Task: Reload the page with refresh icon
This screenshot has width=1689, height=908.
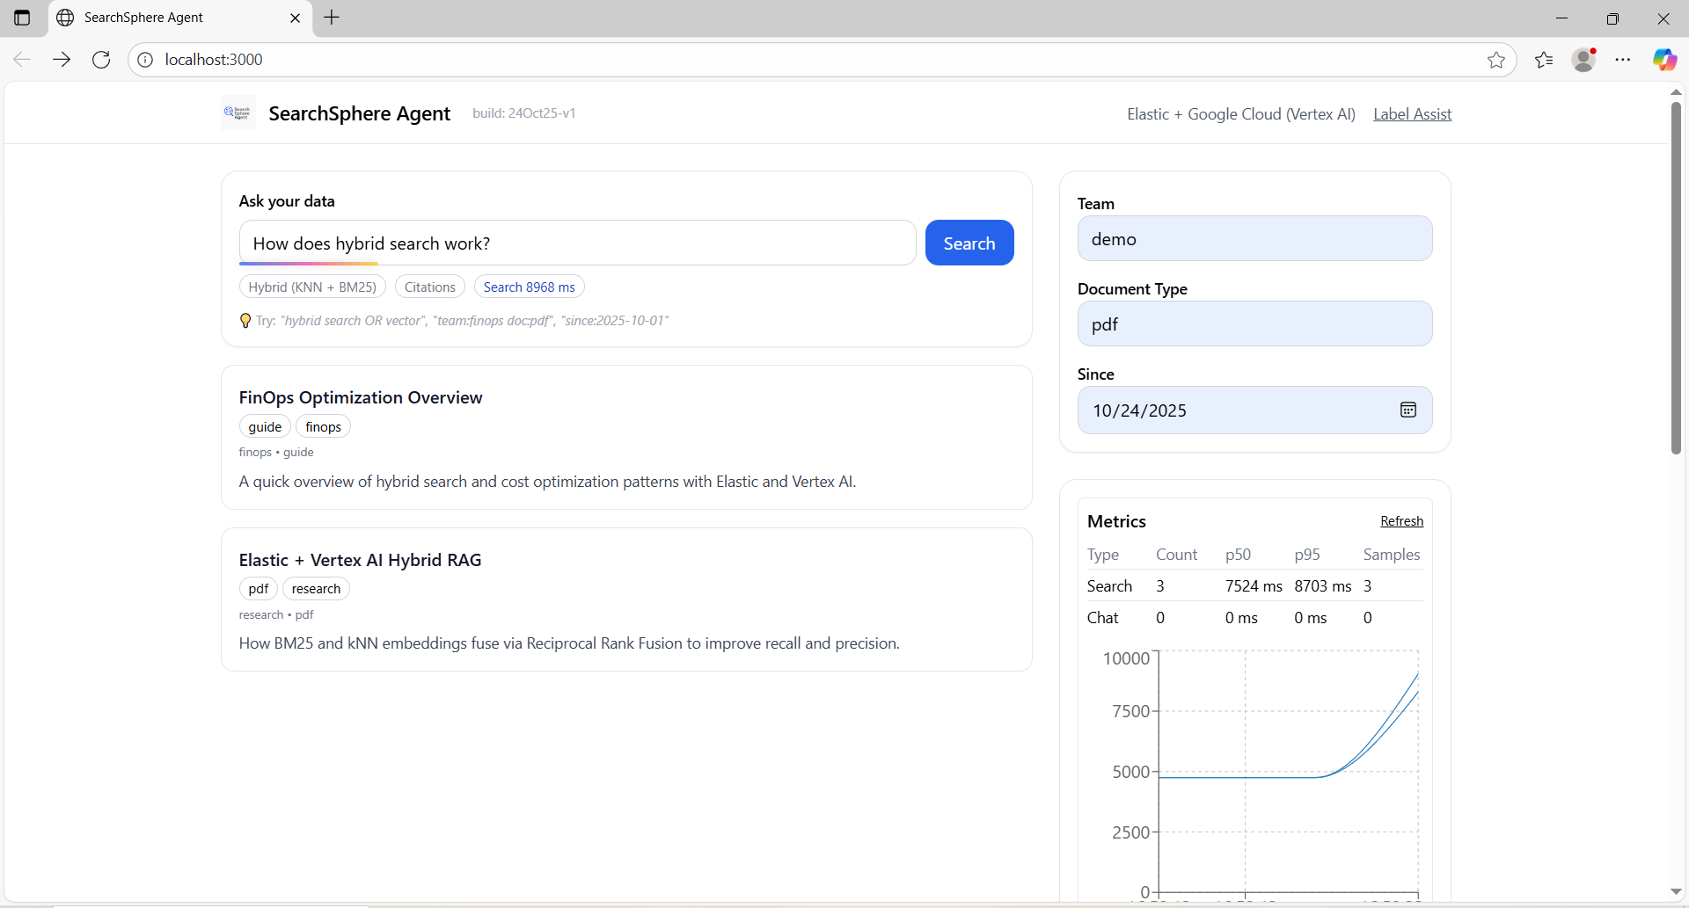Action: point(101,60)
